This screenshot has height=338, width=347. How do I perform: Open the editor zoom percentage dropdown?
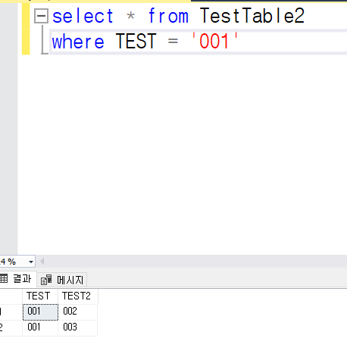(31, 262)
